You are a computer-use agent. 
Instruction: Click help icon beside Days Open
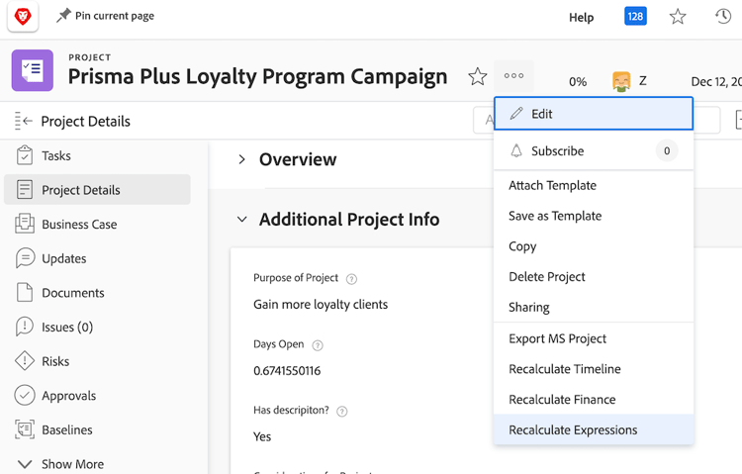click(x=318, y=345)
